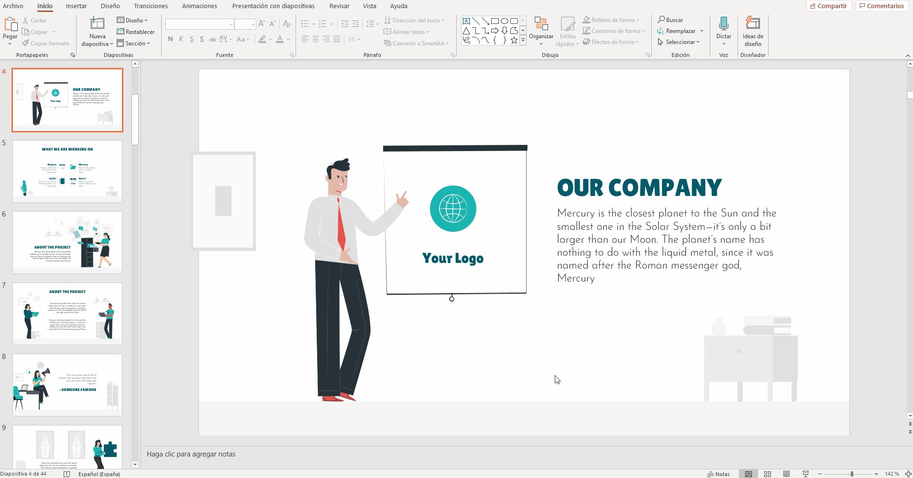
Task: Toggle italic K formatting
Action: [x=181, y=39]
